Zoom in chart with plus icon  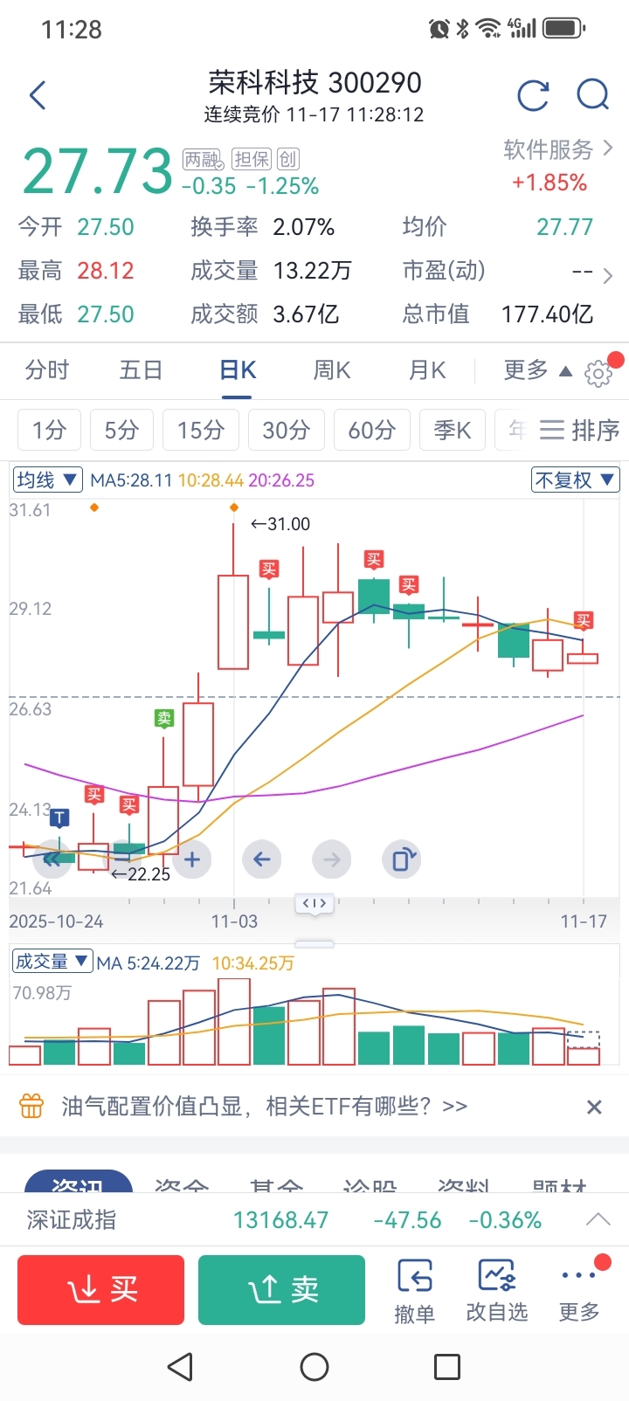(192, 859)
